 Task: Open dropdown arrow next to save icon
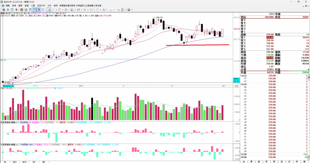coord(132,9)
